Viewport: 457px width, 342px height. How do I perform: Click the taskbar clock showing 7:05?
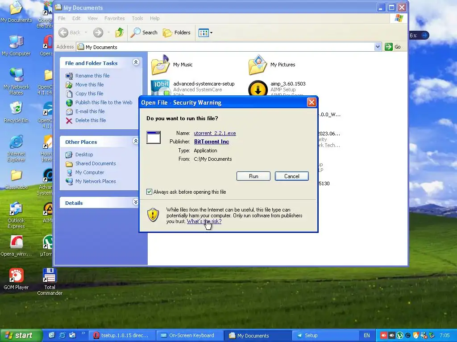pos(445,336)
